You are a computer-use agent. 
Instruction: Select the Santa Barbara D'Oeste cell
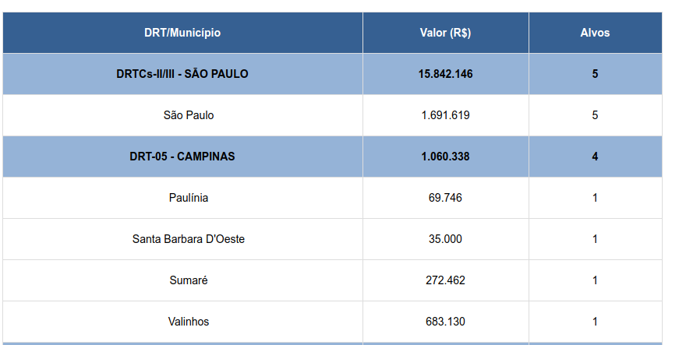coord(182,239)
